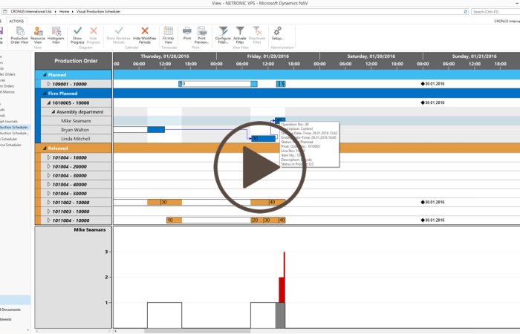Screen dimensions: 520x334
Task: Expand order 1011004 - 10000
Action: (49, 220)
